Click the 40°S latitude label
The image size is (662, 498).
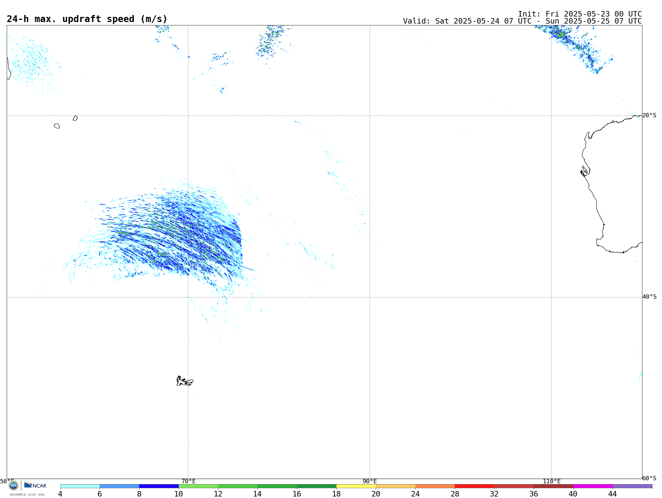pos(649,297)
